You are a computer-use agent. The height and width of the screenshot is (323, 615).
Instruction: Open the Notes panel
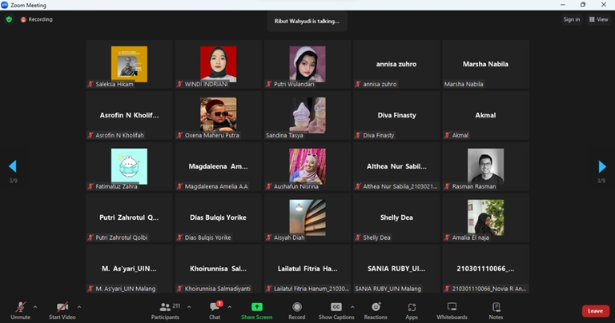pyautogui.click(x=496, y=309)
